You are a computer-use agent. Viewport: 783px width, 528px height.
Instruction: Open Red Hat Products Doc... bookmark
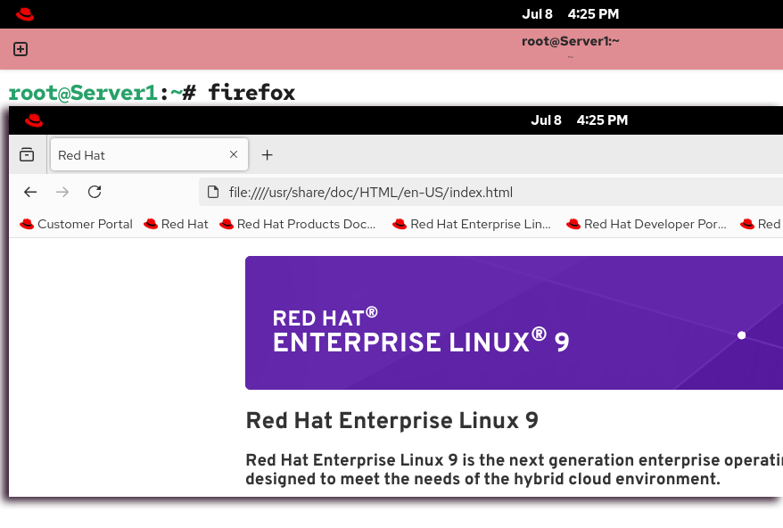coord(298,224)
